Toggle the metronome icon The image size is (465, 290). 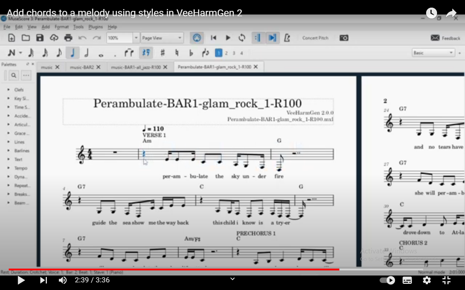point(287,38)
